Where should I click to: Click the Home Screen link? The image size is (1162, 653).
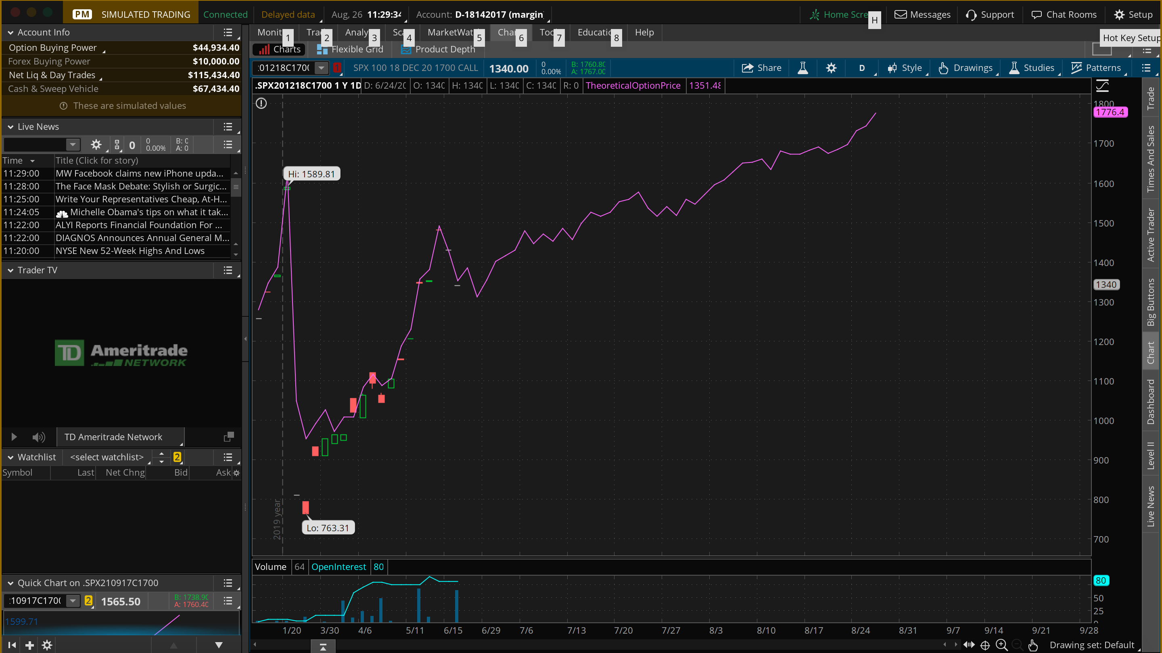pyautogui.click(x=839, y=15)
